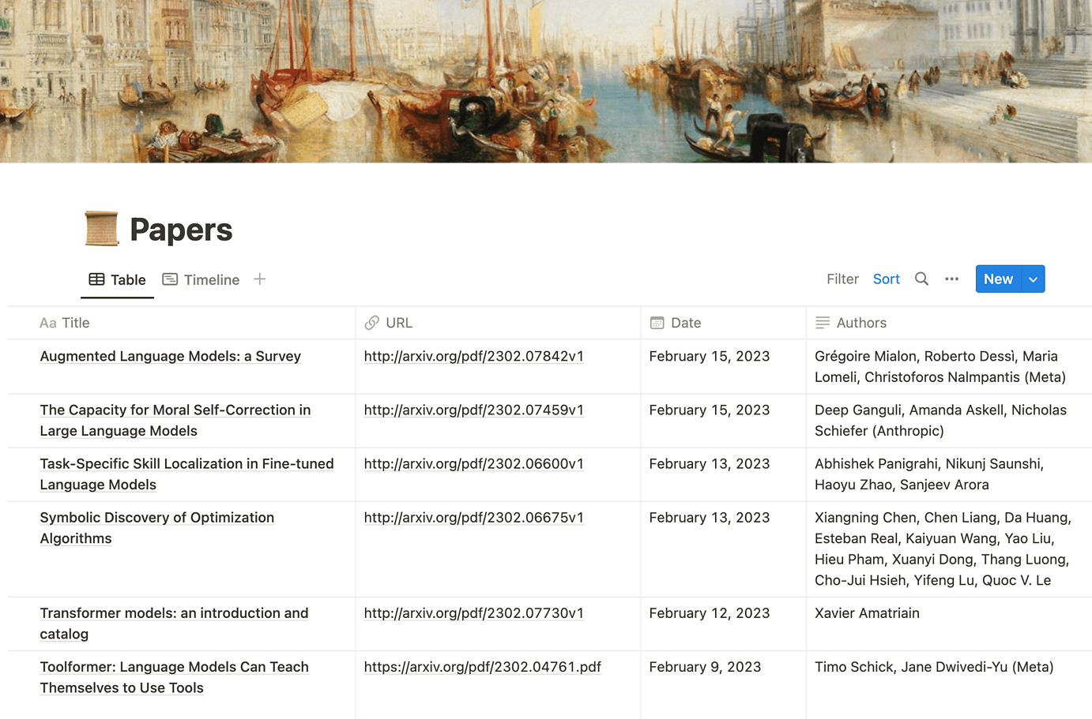Open the Sort options

[x=886, y=279]
